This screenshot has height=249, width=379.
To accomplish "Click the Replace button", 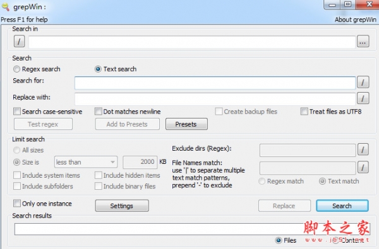I will point(284,206).
